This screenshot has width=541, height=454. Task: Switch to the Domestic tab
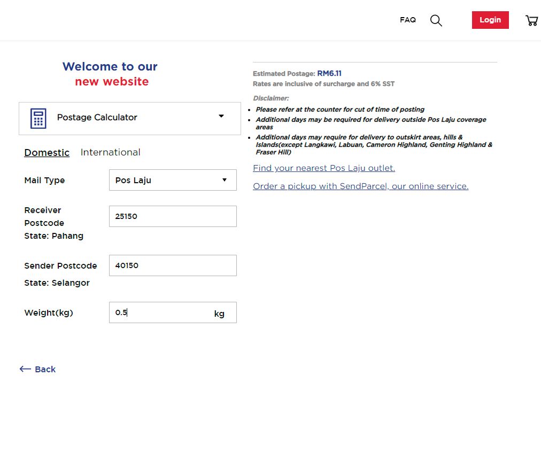point(47,152)
